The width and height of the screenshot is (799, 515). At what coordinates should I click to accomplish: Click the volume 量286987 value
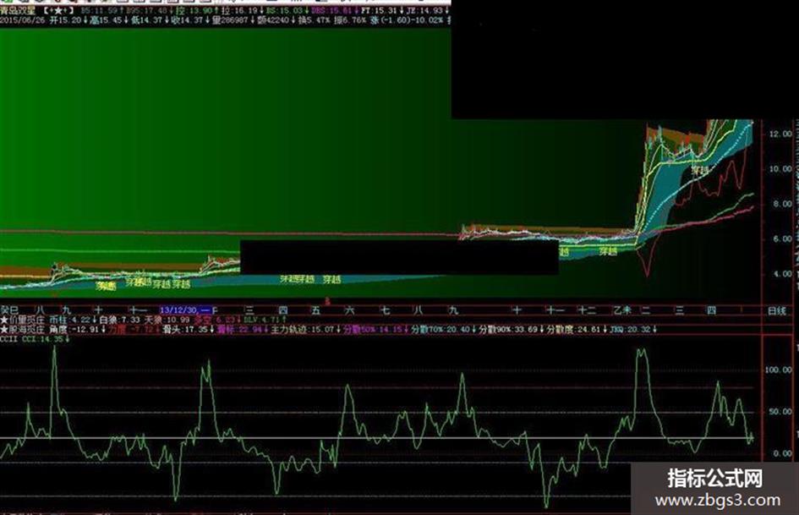(x=229, y=20)
